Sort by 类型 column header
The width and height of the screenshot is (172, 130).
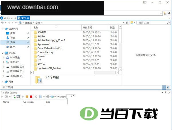click(114, 28)
